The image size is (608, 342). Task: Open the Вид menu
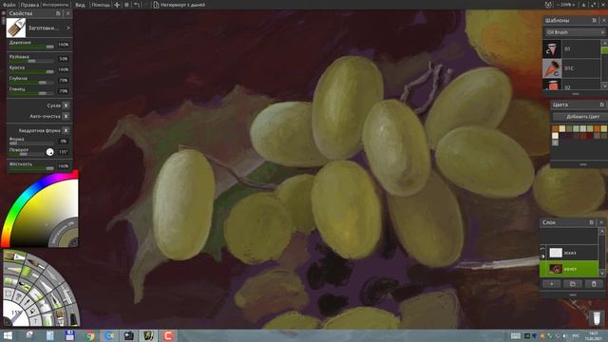tap(80, 5)
